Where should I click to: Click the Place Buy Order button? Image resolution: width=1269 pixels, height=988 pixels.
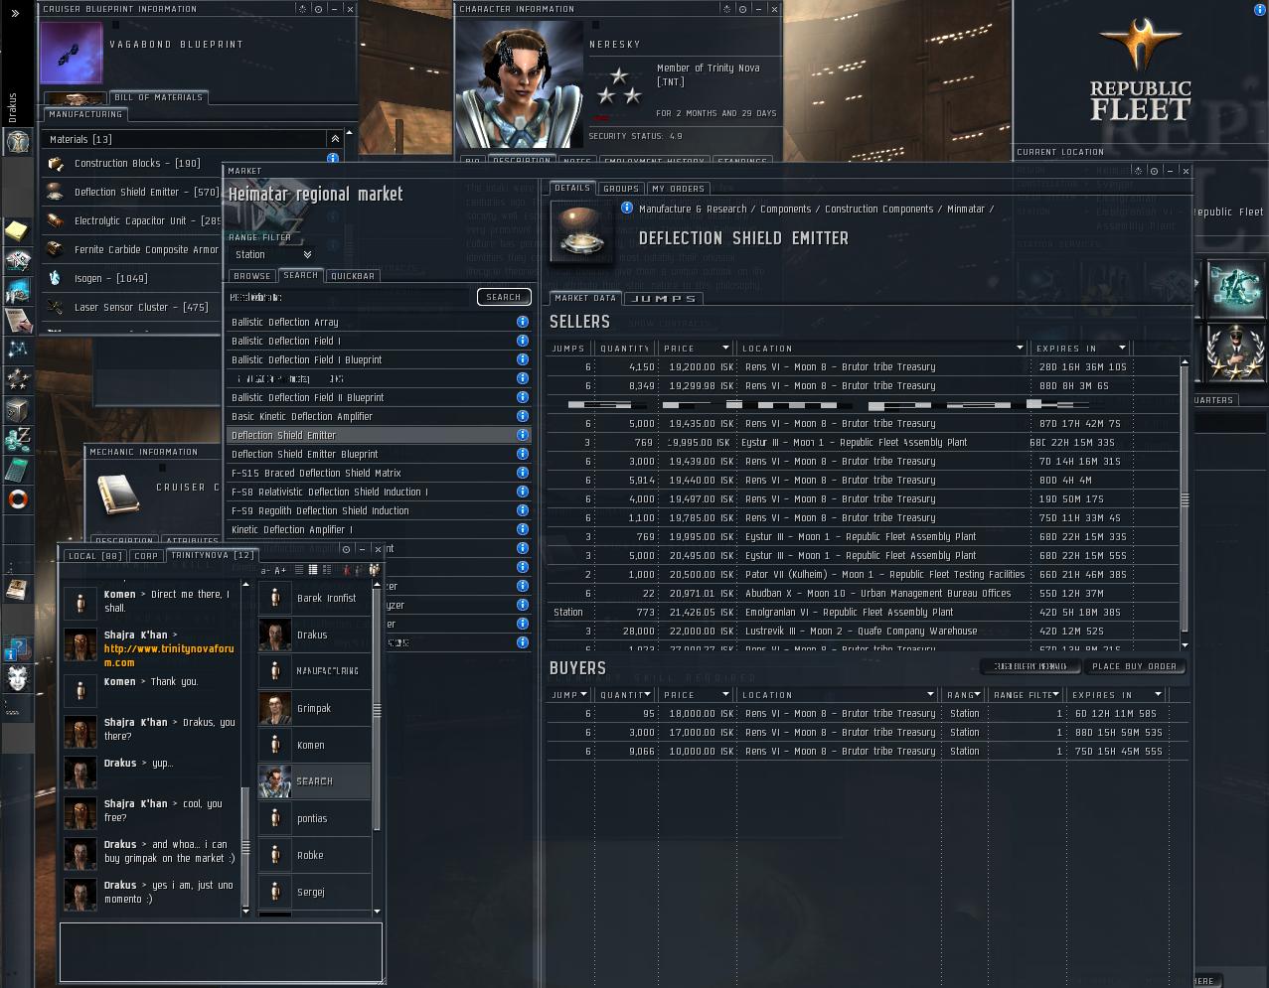coord(1135,666)
